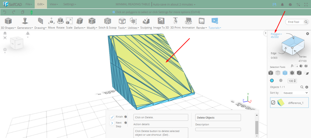Activate the Rotate tool
This screenshot has height=138, width=311.
pos(60,23)
